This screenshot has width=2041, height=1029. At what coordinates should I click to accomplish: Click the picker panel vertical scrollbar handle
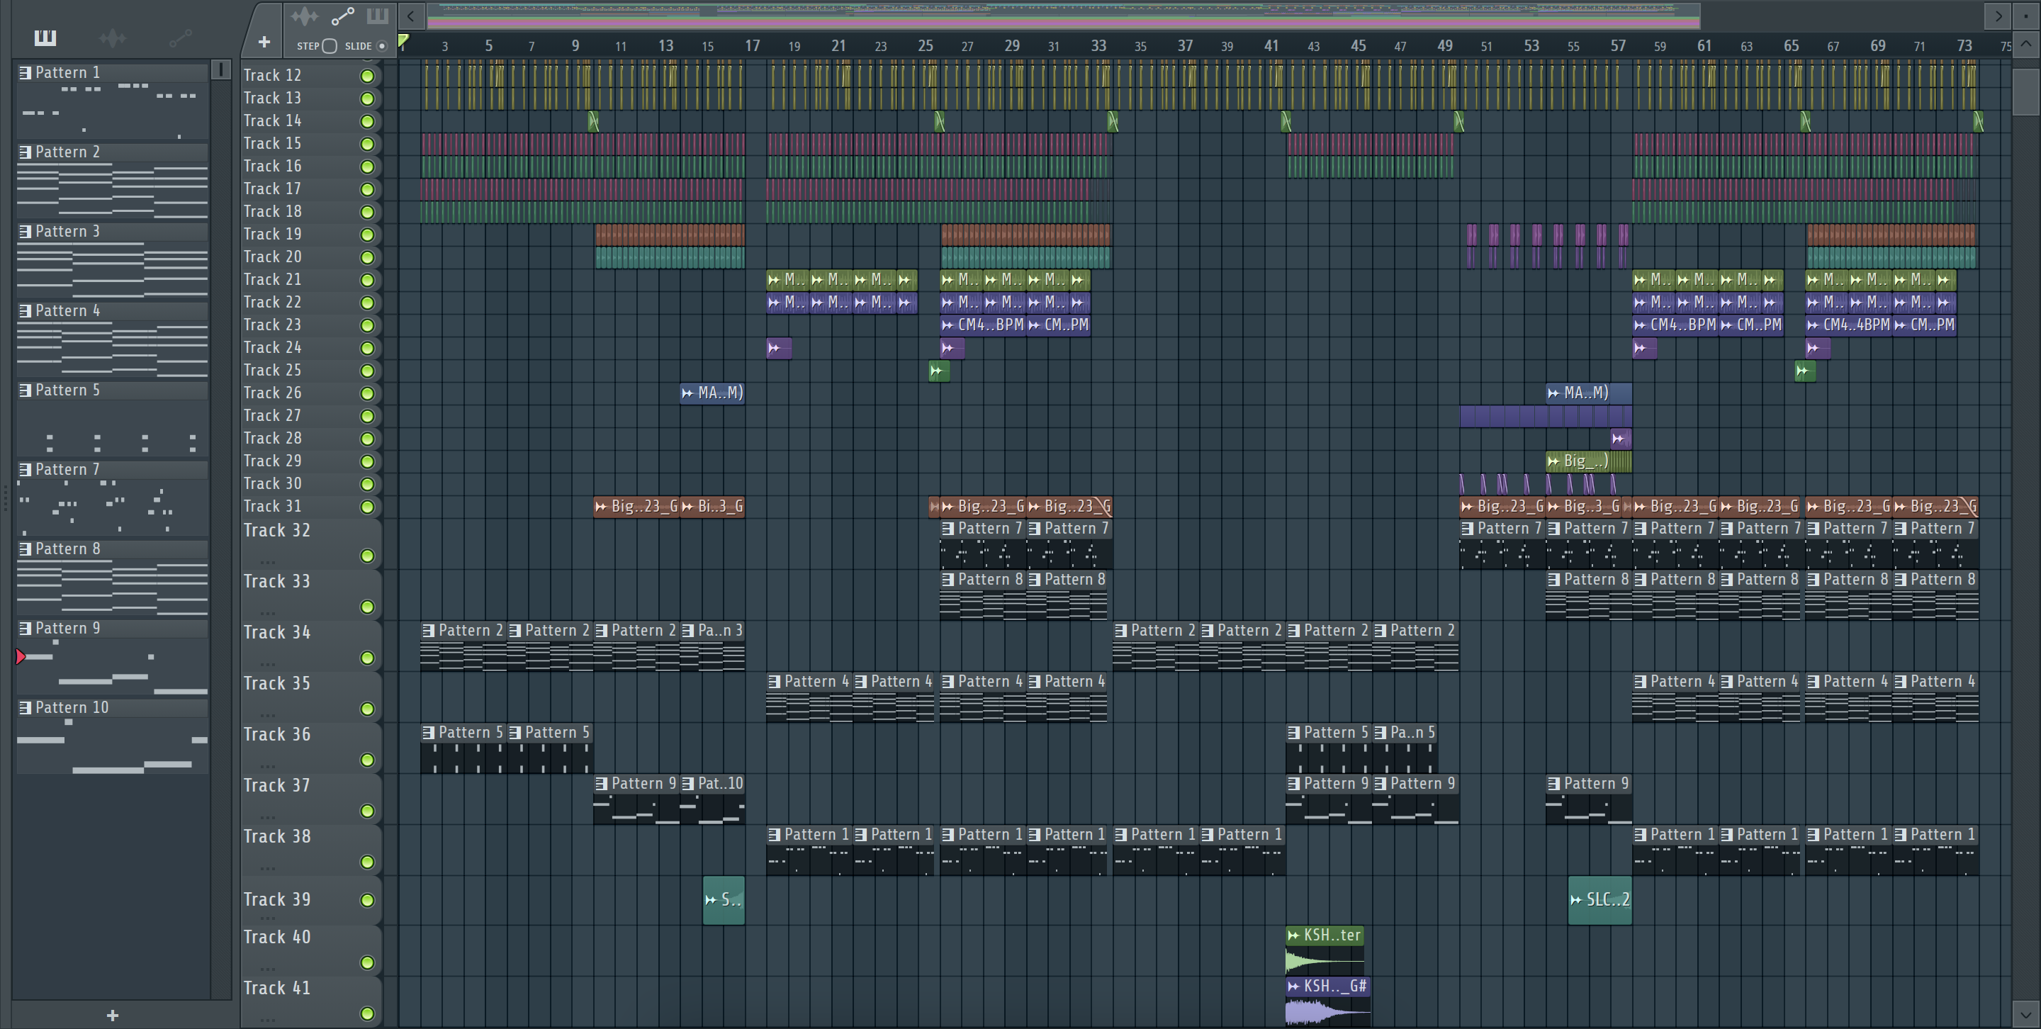click(x=221, y=70)
